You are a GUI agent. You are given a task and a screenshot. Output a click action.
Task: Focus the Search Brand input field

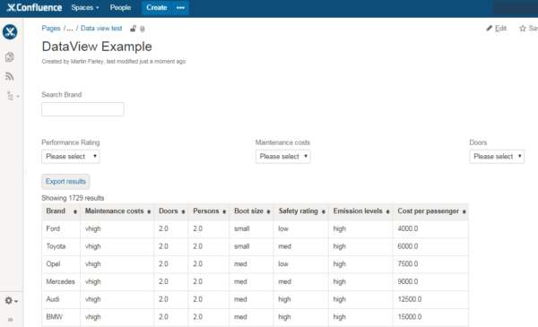82,109
